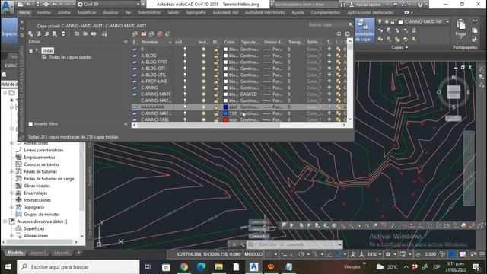
Task: Click the Plot printer icon in quick access toolbar
Action: [x=46, y=5]
